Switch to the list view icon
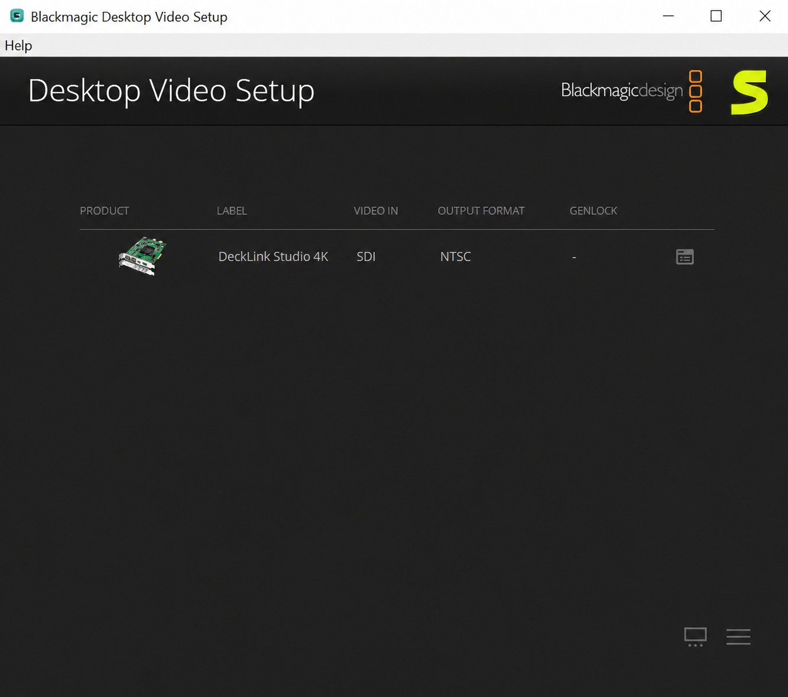The height and width of the screenshot is (697, 788). coord(738,637)
